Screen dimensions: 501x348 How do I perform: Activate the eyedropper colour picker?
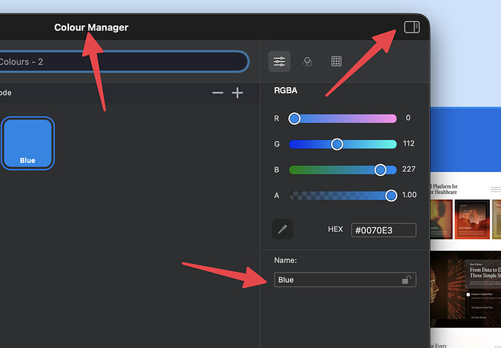click(282, 229)
